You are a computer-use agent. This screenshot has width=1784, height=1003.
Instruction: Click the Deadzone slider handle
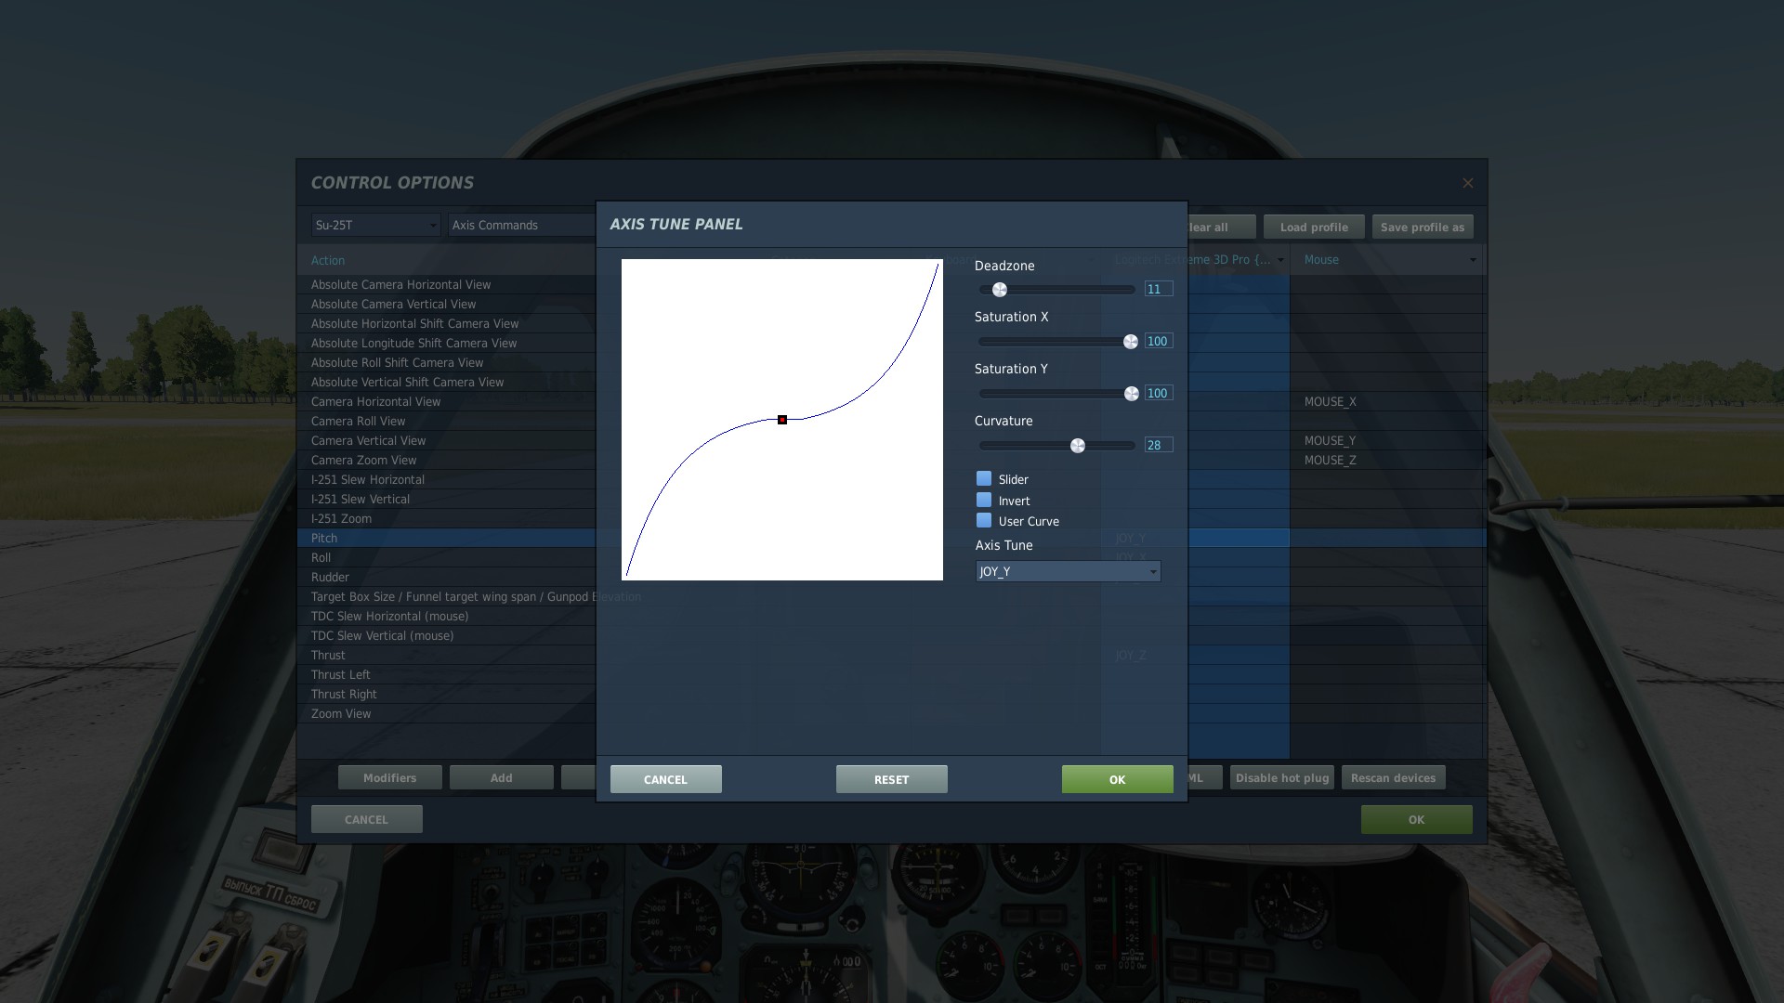[1000, 290]
